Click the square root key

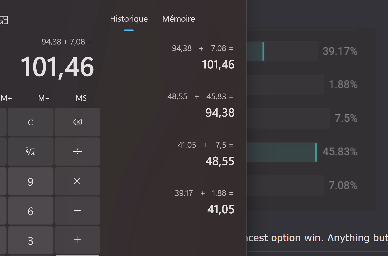click(31, 152)
